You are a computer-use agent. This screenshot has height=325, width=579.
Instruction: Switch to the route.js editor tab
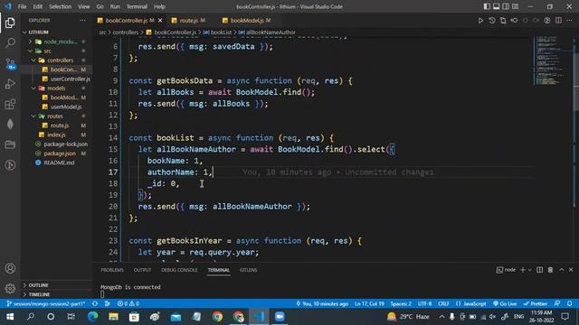point(188,20)
